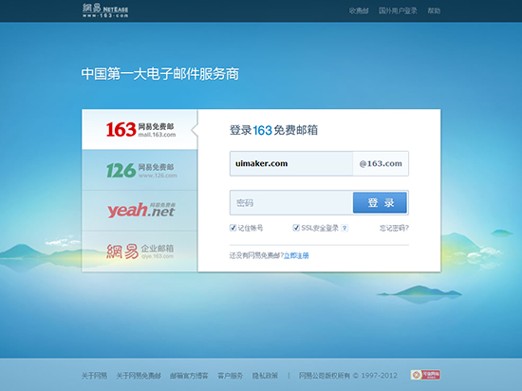This screenshot has width=522, height=391.
Task: Toggle the SSL安全登录 checkbox
Action: point(296,228)
